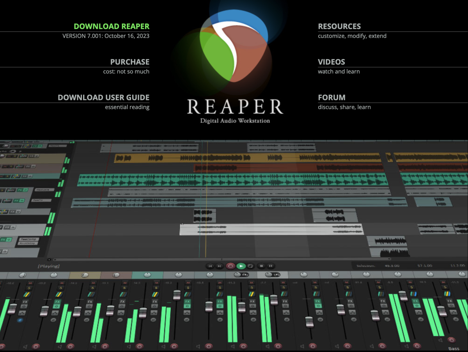Click the tan mixer channel pan knob
The width and height of the screenshot is (468, 352).
pos(84,275)
